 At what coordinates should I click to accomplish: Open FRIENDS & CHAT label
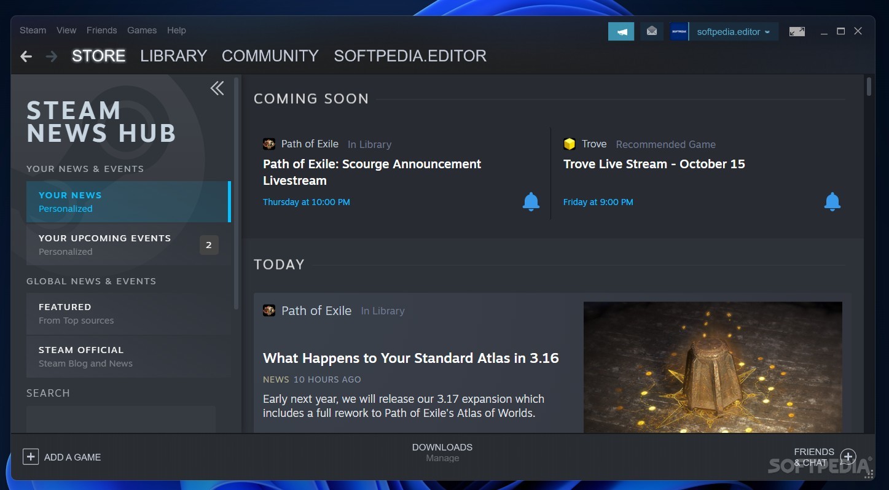click(814, 457)
